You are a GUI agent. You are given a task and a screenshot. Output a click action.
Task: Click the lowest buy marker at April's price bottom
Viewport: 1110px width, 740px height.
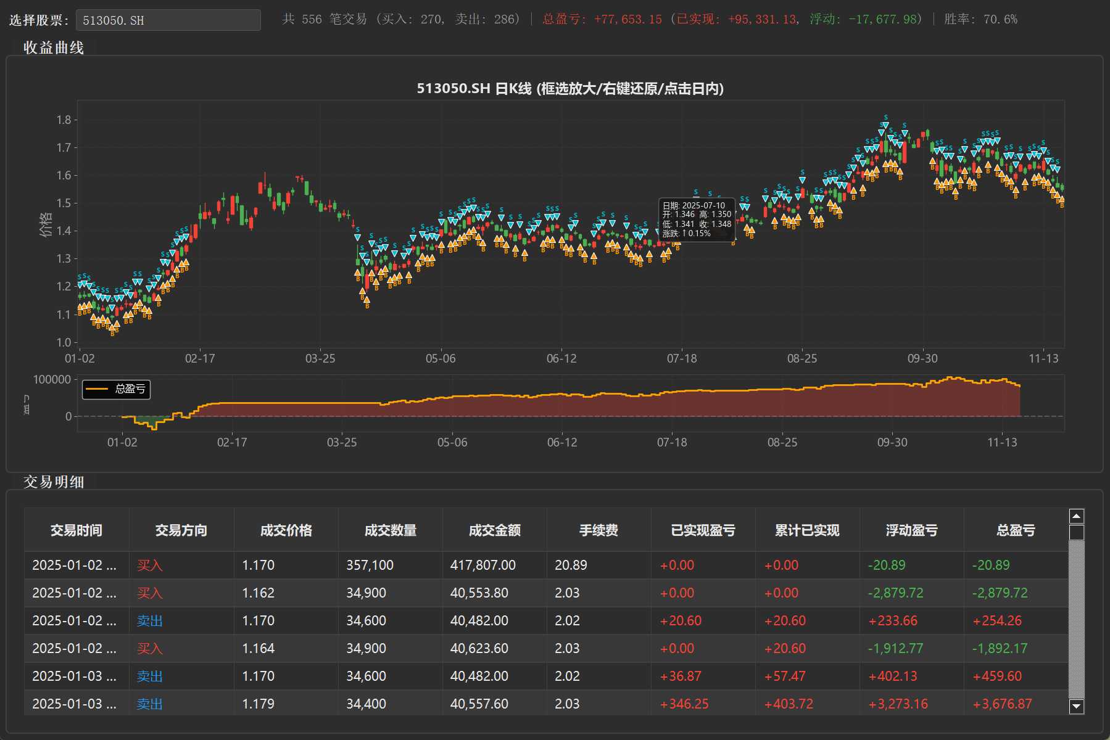(x=367, y=300)
